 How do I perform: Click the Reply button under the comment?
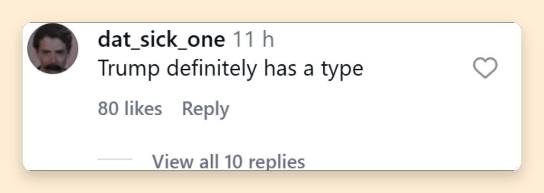205,109
